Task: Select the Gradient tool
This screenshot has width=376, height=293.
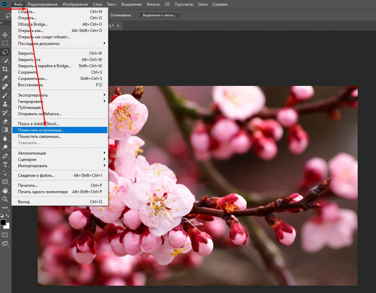Action: click(5, 130)
